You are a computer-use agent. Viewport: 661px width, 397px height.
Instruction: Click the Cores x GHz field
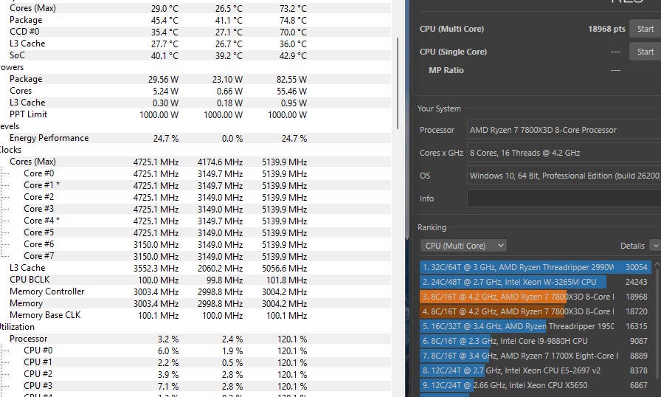(564, 153)
